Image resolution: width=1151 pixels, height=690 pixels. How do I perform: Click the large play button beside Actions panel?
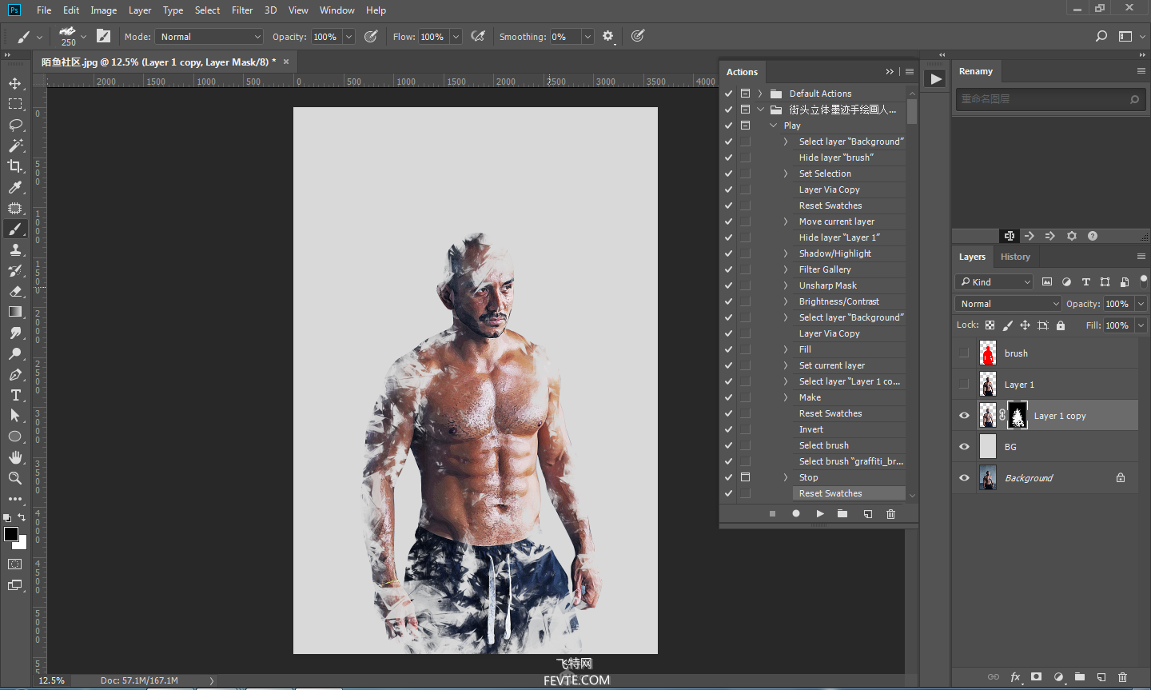[x=935, y=78]
